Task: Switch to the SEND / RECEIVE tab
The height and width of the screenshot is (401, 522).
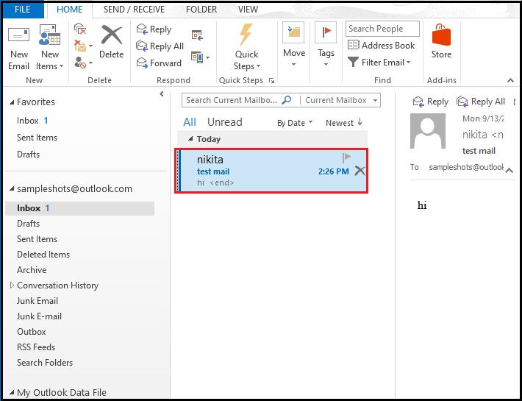Action: point(134,10)
